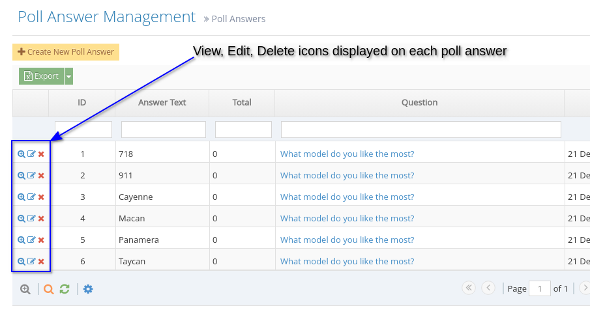View the Taycan poll answer
Viewport: 590px width, 319px height.
[x=22, y=261]
